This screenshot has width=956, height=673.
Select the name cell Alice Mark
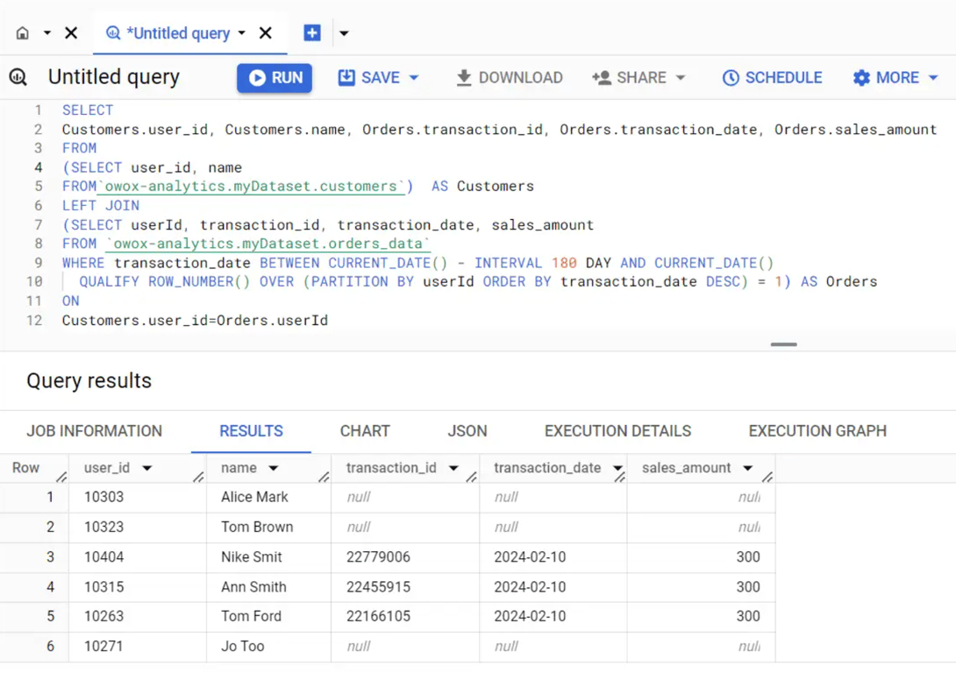(269, 498)
